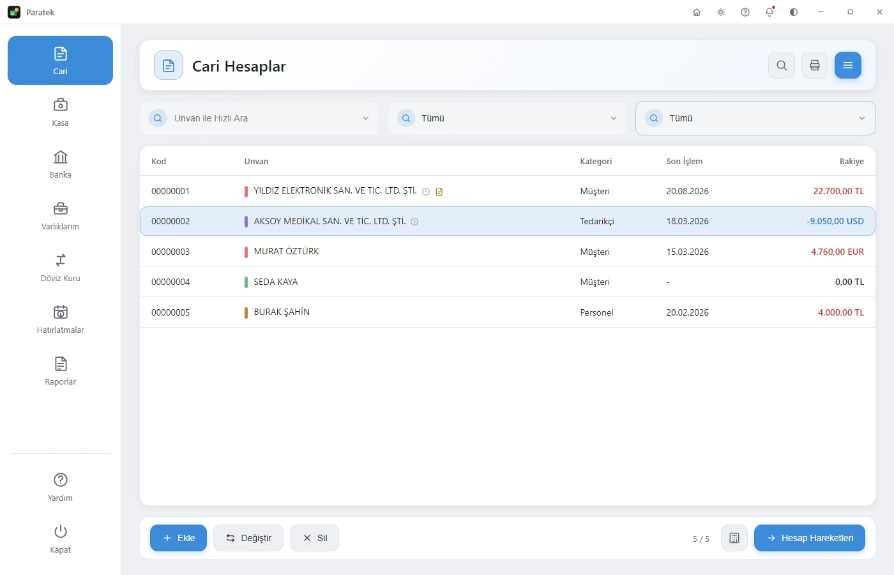Click the 22.700,00 TL balance cell
The width and height of the screenshot is (894, 575).
tap(838, 191)
